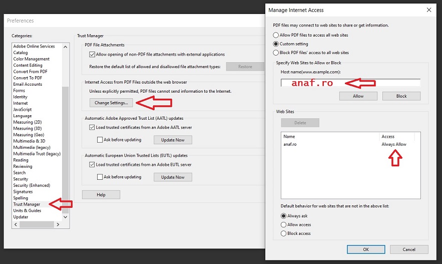Select the Security (Enhanced) category
This screenshot has height=264, width=442.
click(x=32, y=185)
